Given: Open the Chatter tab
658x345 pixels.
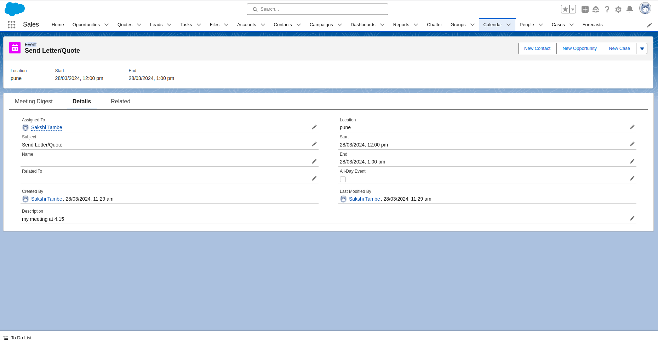Looking at the screenshot, I should [434, 25].
